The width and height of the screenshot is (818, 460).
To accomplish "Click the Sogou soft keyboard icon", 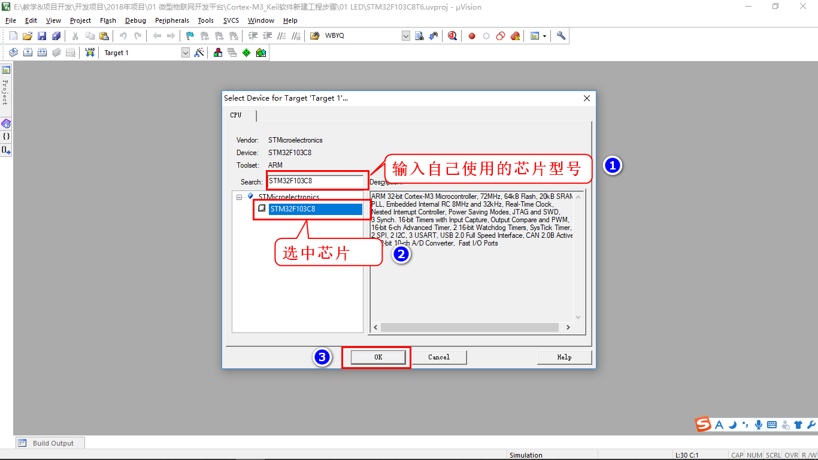I will point(772,425).
